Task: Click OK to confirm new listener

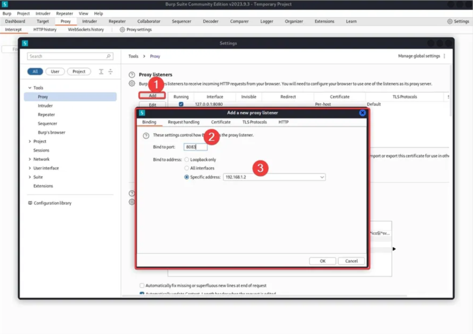Action: [x=322, y=261]
